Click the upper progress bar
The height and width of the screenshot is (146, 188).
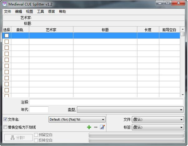tap(136, 135)
